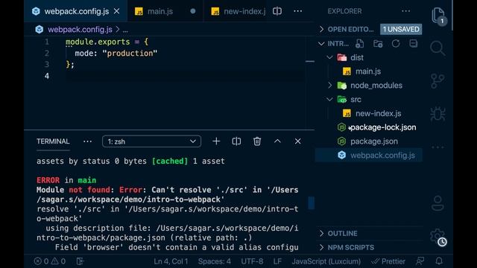
Task: Open the 1: zsh terminal selector dropdown
Action: 151,141
